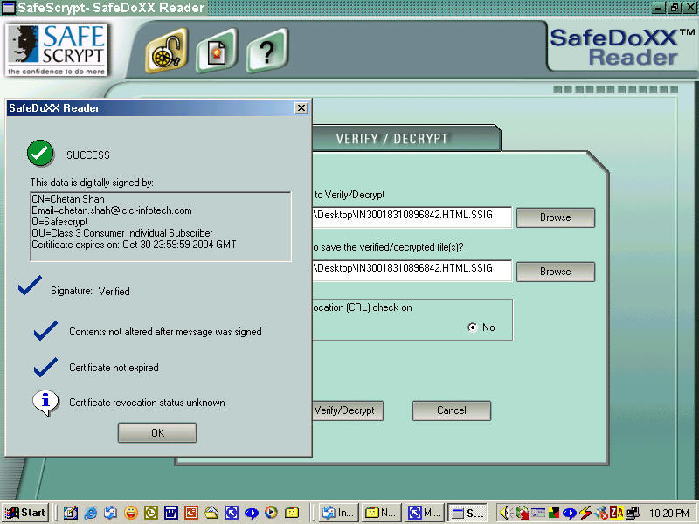Click the Verify/Decrypt button

pyautogui.click(x=348, y=410)
